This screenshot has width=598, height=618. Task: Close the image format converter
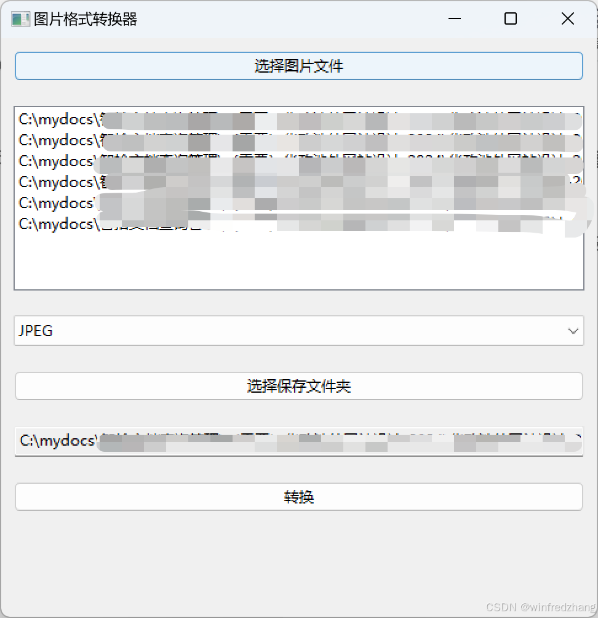[x=567, y=18]
